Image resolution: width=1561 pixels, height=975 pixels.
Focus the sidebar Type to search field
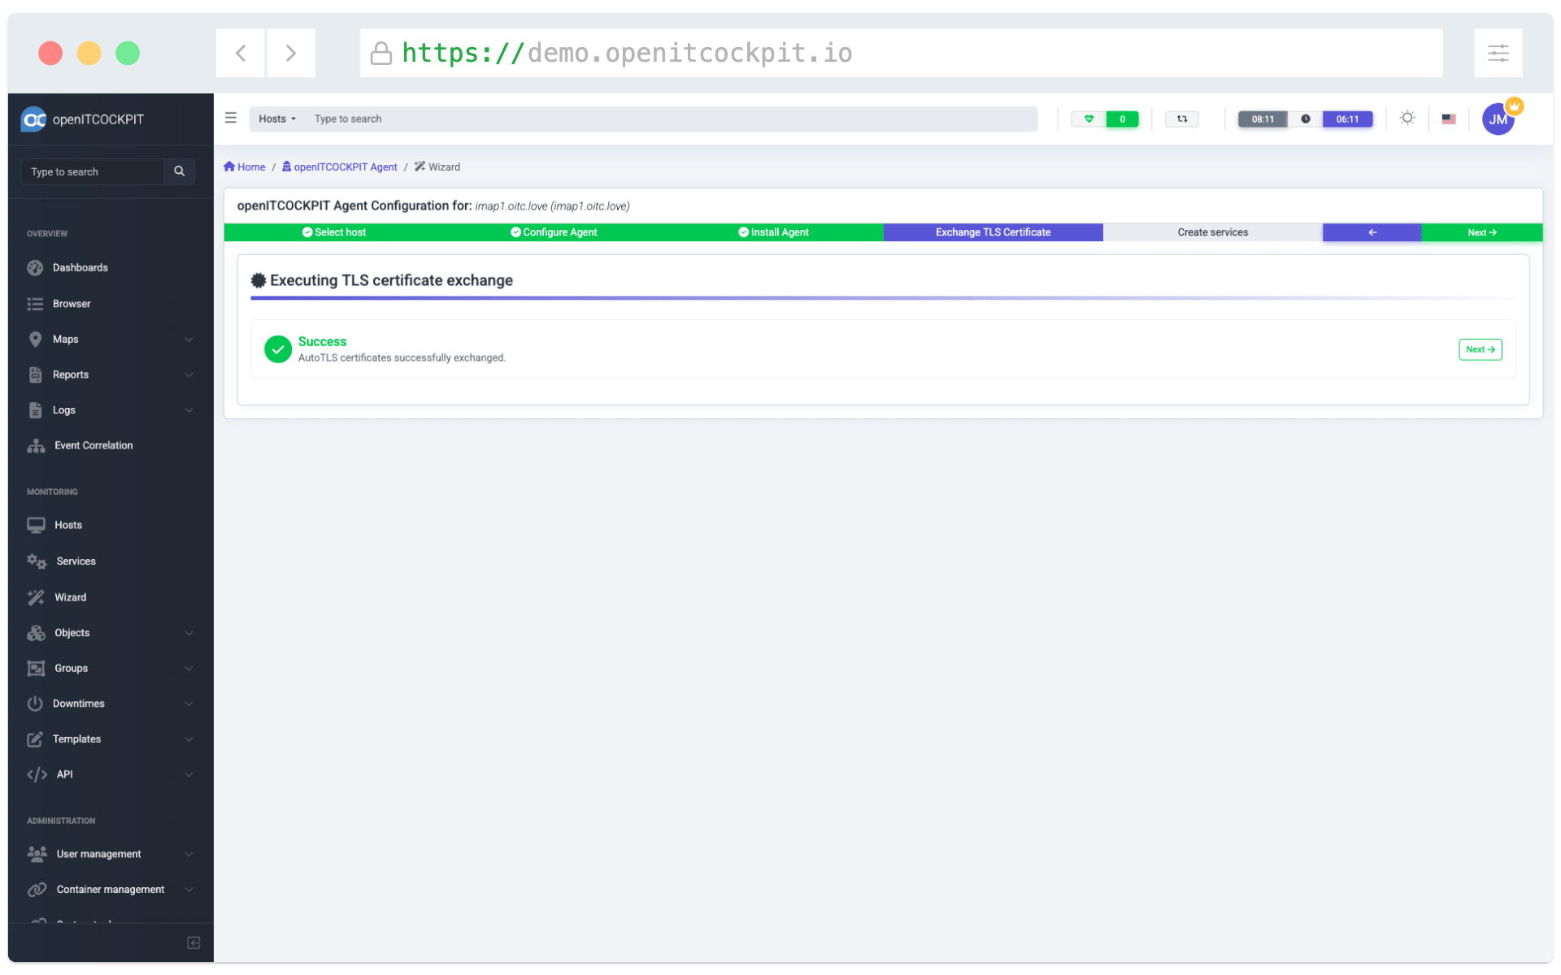pos(93,171)
